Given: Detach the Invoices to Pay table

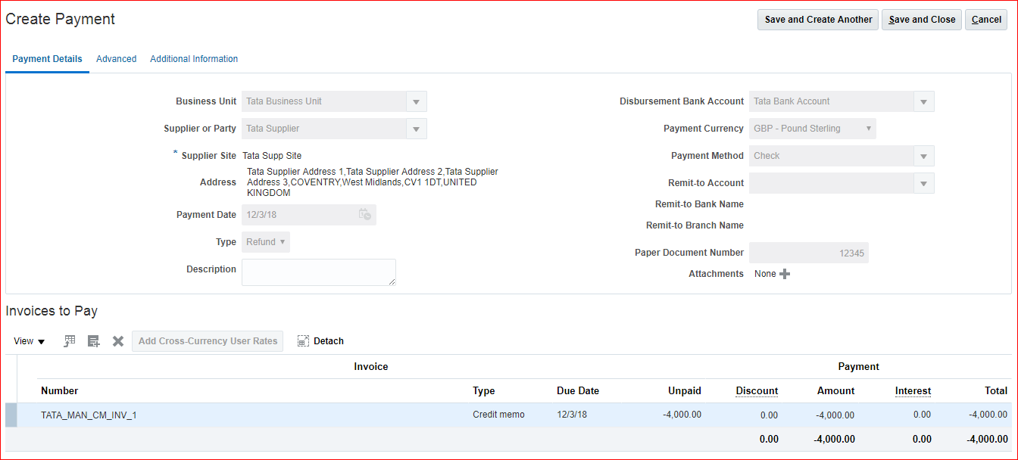Looking at the screenshot, I should tap(320, 341).
